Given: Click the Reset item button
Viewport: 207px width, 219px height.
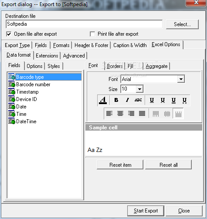Looking at the screenshot, I should [x=120, y=165].
